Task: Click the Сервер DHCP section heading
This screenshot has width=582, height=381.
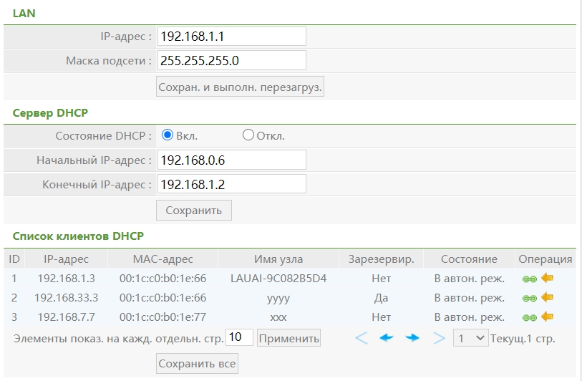Action: [50, 112]
